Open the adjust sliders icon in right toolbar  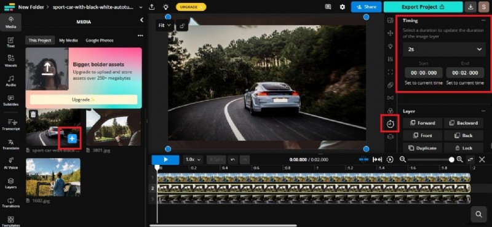(x=391, y=59)
